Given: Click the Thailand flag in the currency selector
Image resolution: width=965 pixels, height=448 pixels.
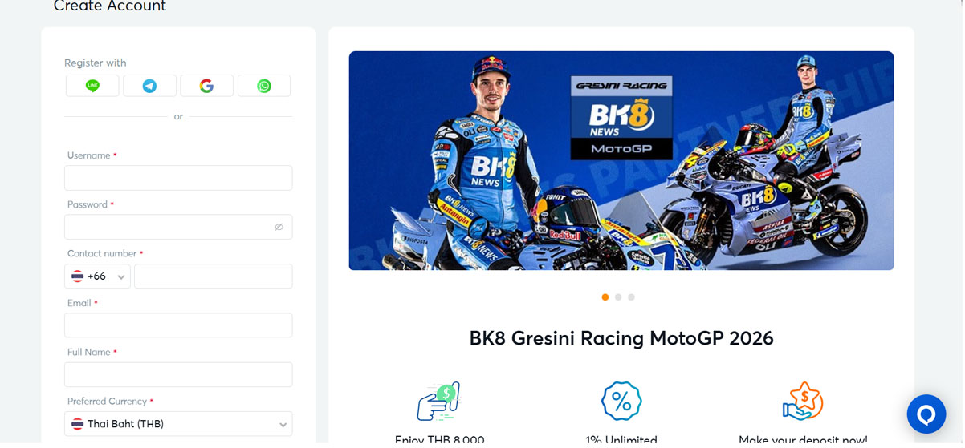Looking at the screenshot, I should (77, 424).
